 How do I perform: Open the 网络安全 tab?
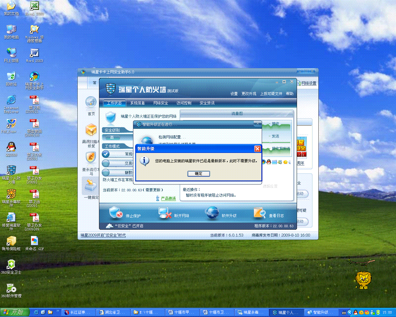(x=161, y=103)
